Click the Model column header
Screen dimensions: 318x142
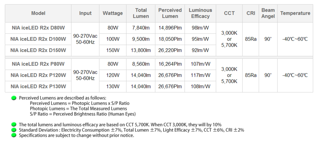(38, 13)
